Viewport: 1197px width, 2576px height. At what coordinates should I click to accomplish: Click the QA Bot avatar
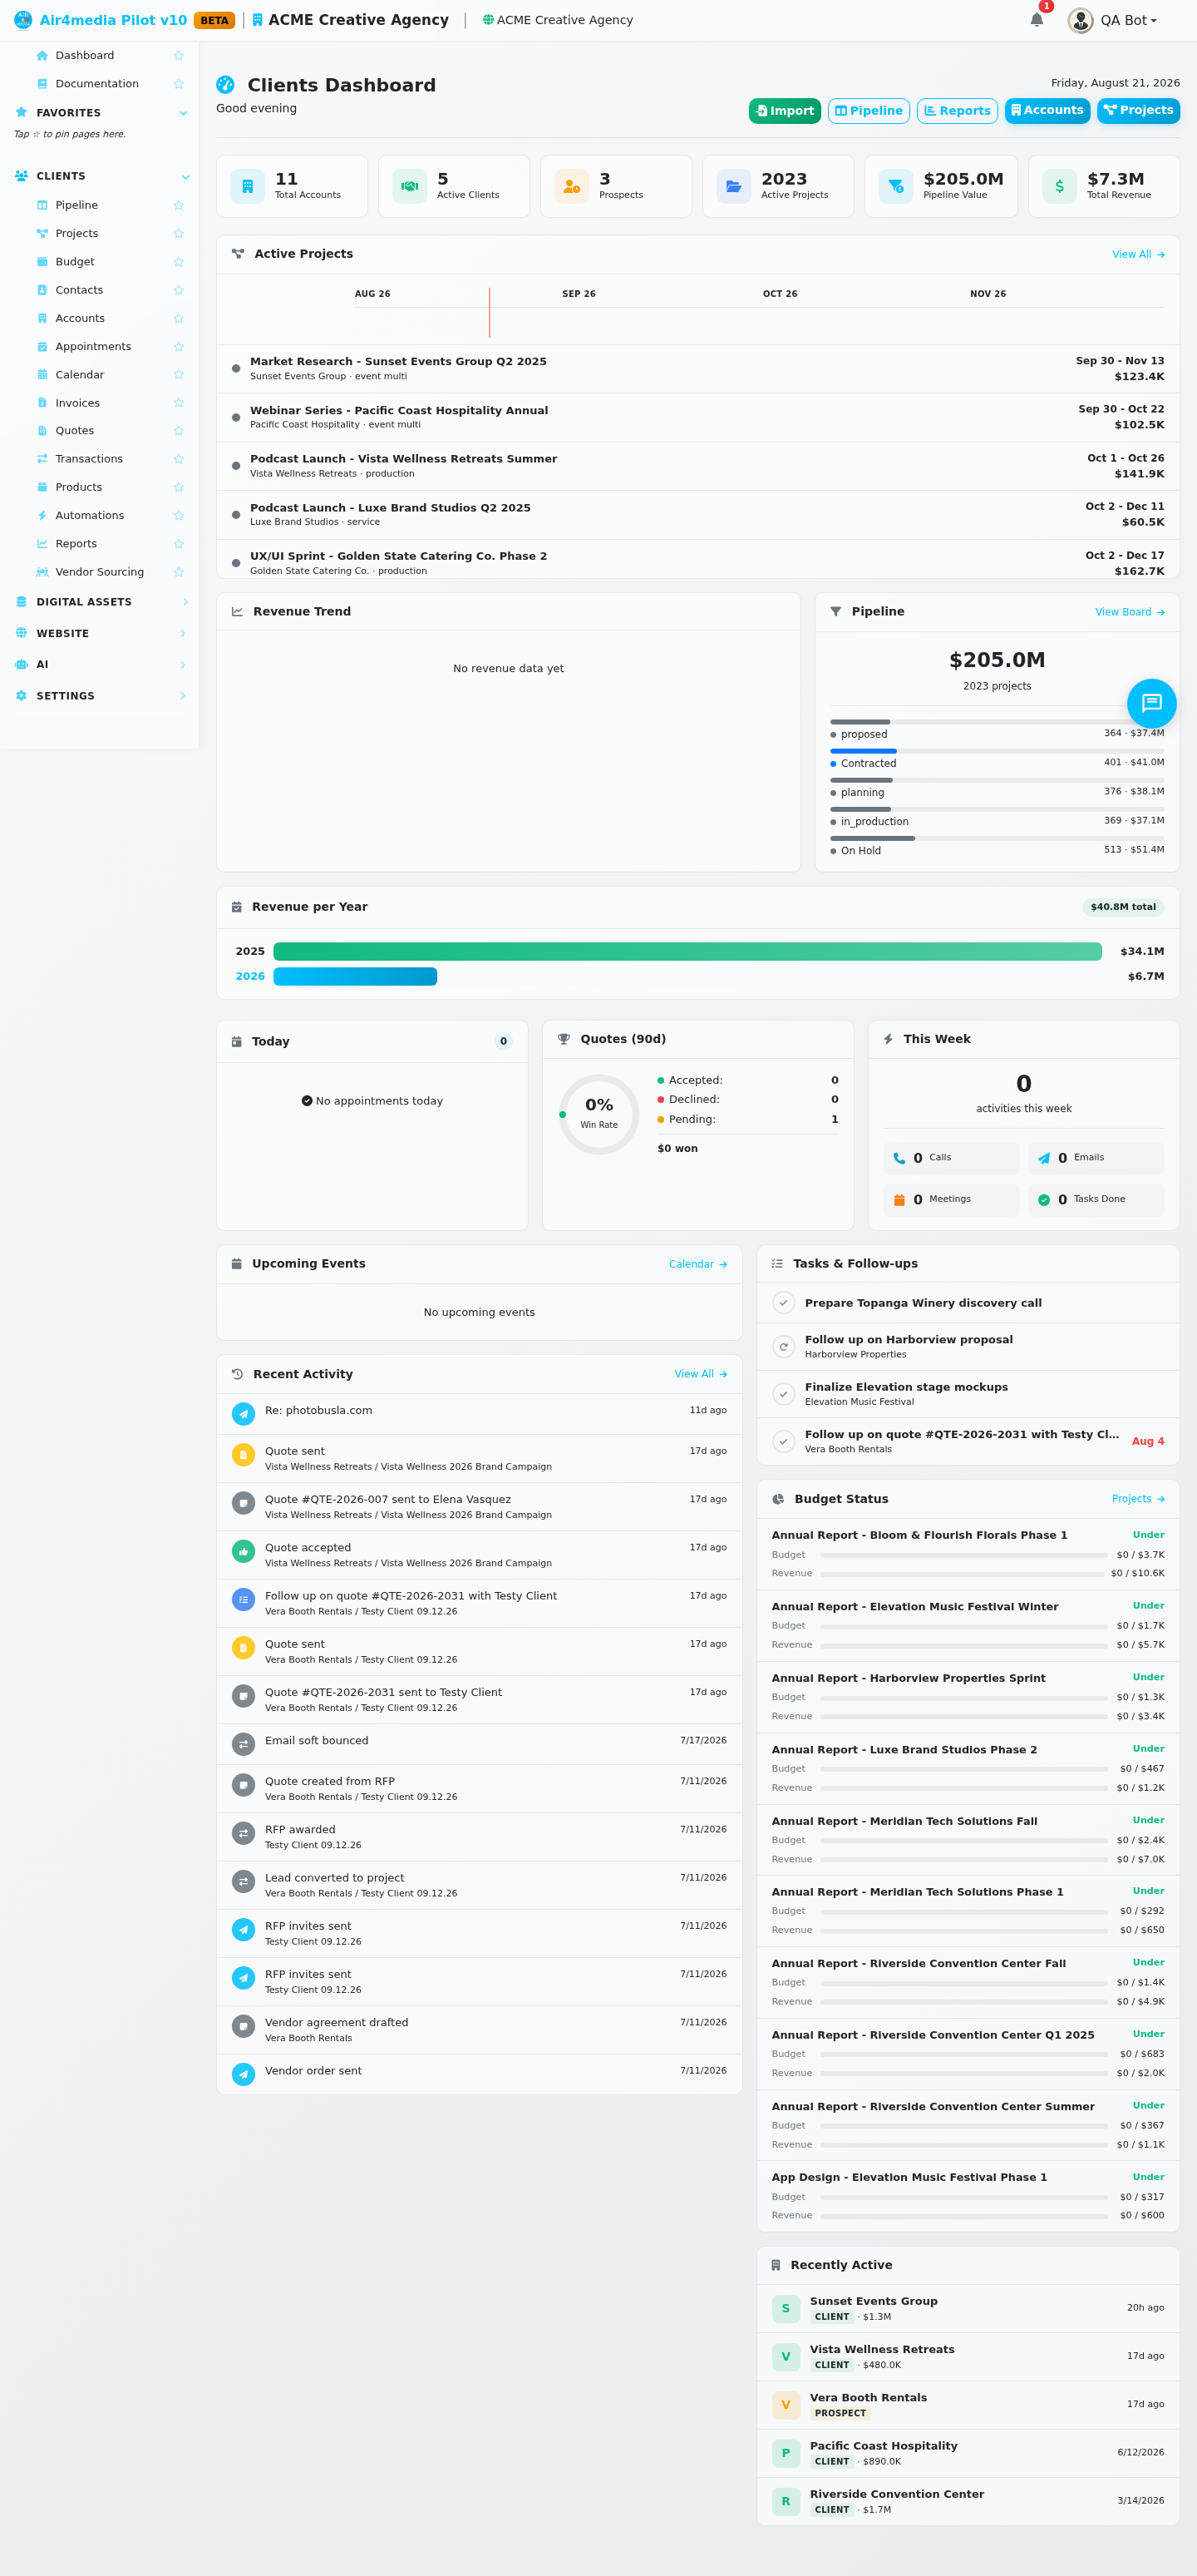coord(1080,20)
